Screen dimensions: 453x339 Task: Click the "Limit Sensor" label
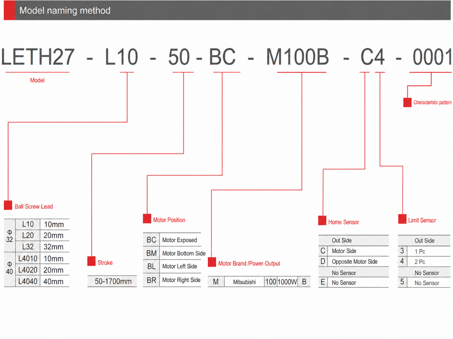tap(422, 220)
